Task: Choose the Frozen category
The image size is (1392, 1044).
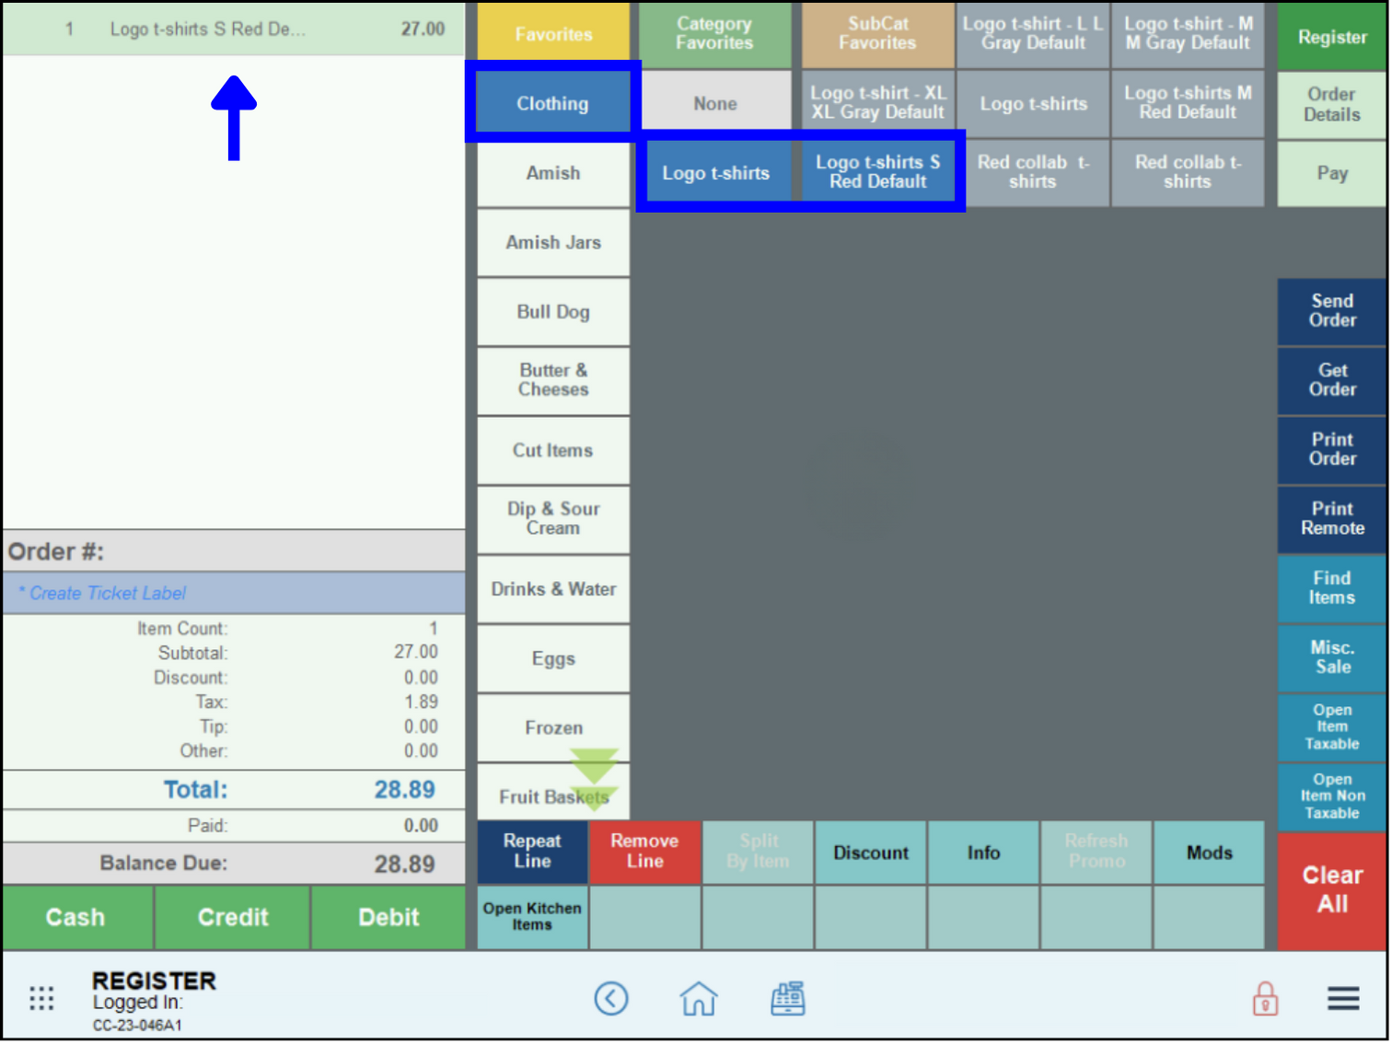Action: pyautogui.click(x=553, y=727)
